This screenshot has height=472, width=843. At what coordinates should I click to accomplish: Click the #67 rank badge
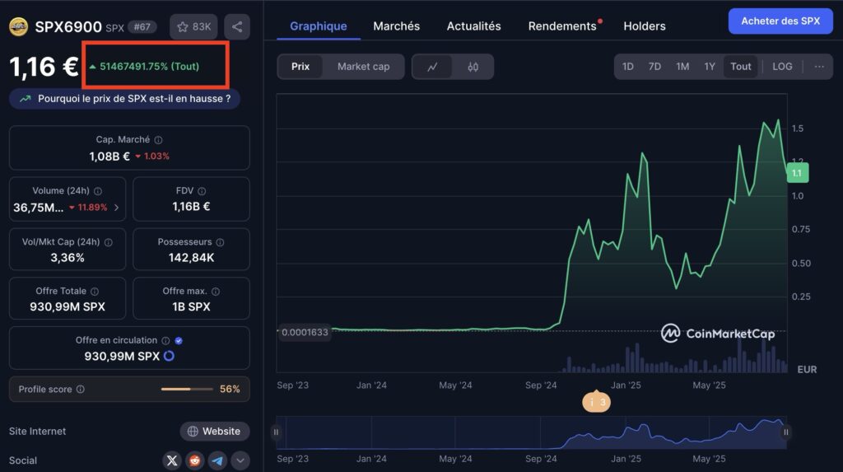tap(142, 27)
